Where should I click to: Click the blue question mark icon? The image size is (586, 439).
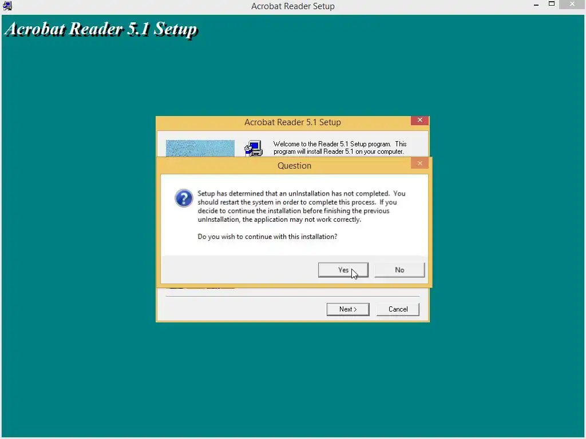pyautogui.click(x=184, y=198)
